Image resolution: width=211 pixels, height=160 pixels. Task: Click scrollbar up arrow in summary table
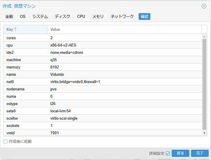[205, 37]
